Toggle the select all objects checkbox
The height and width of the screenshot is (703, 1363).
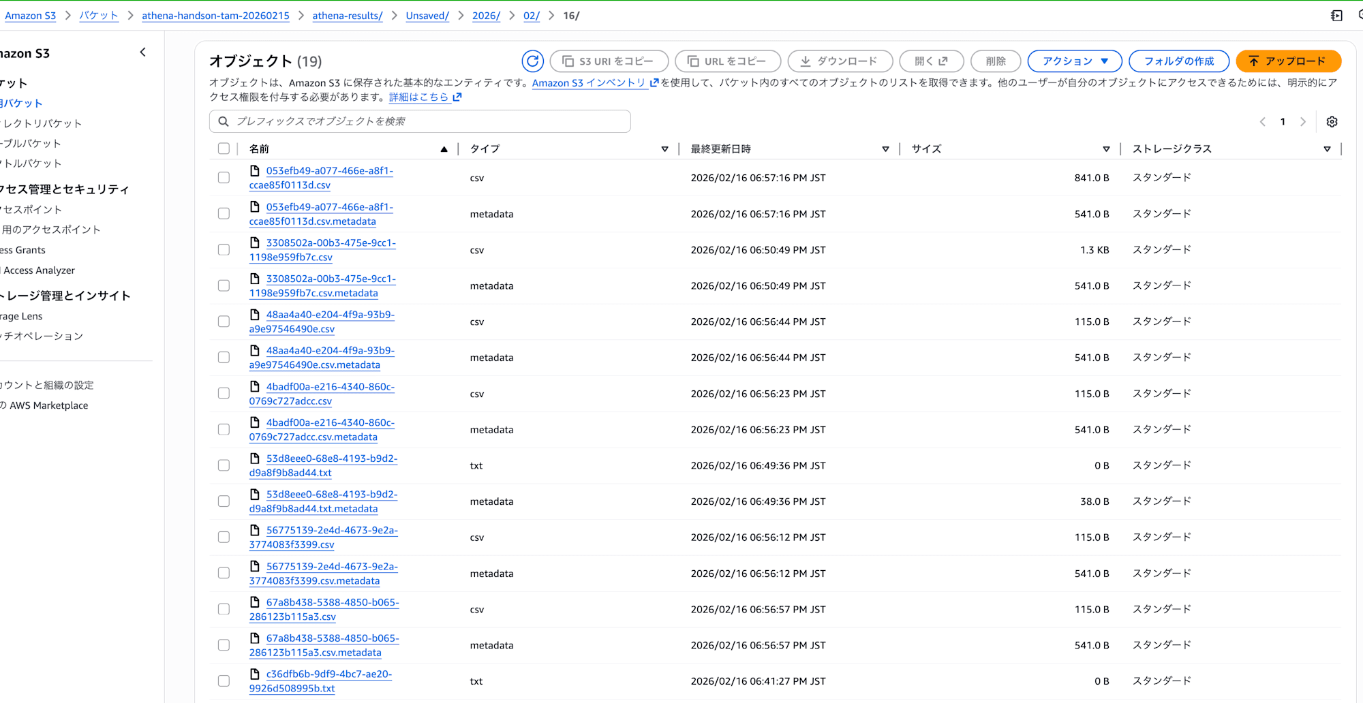tap(224, 149)
